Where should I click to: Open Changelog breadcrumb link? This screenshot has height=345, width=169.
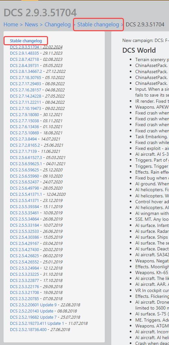[x=58, y=24]
